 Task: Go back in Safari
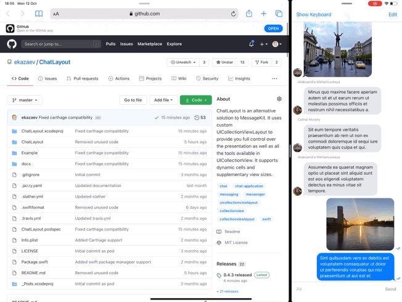click(x=8, y=14)
